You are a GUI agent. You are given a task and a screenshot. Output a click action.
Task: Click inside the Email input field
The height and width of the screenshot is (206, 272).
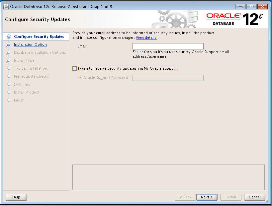pyautogui.click(x=168, y=46)
